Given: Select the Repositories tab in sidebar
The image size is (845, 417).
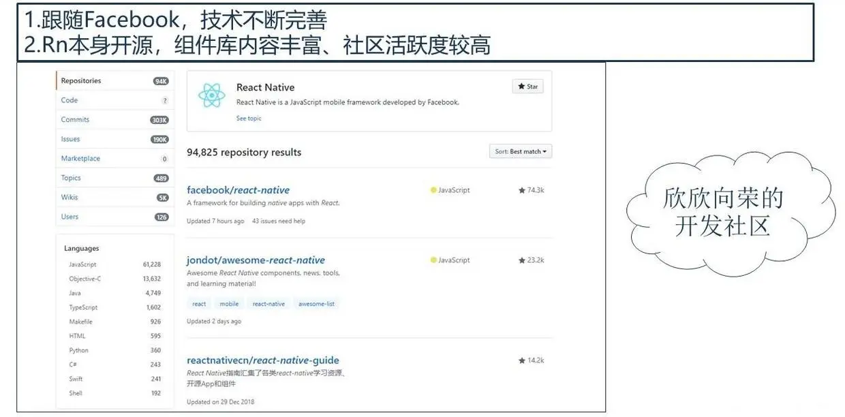Looking at the screenshot, I should pyautogui.click(x=114, y=81).
